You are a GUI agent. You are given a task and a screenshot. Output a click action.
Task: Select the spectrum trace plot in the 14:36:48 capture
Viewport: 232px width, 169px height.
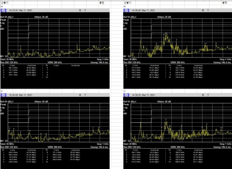coord(181,38)
